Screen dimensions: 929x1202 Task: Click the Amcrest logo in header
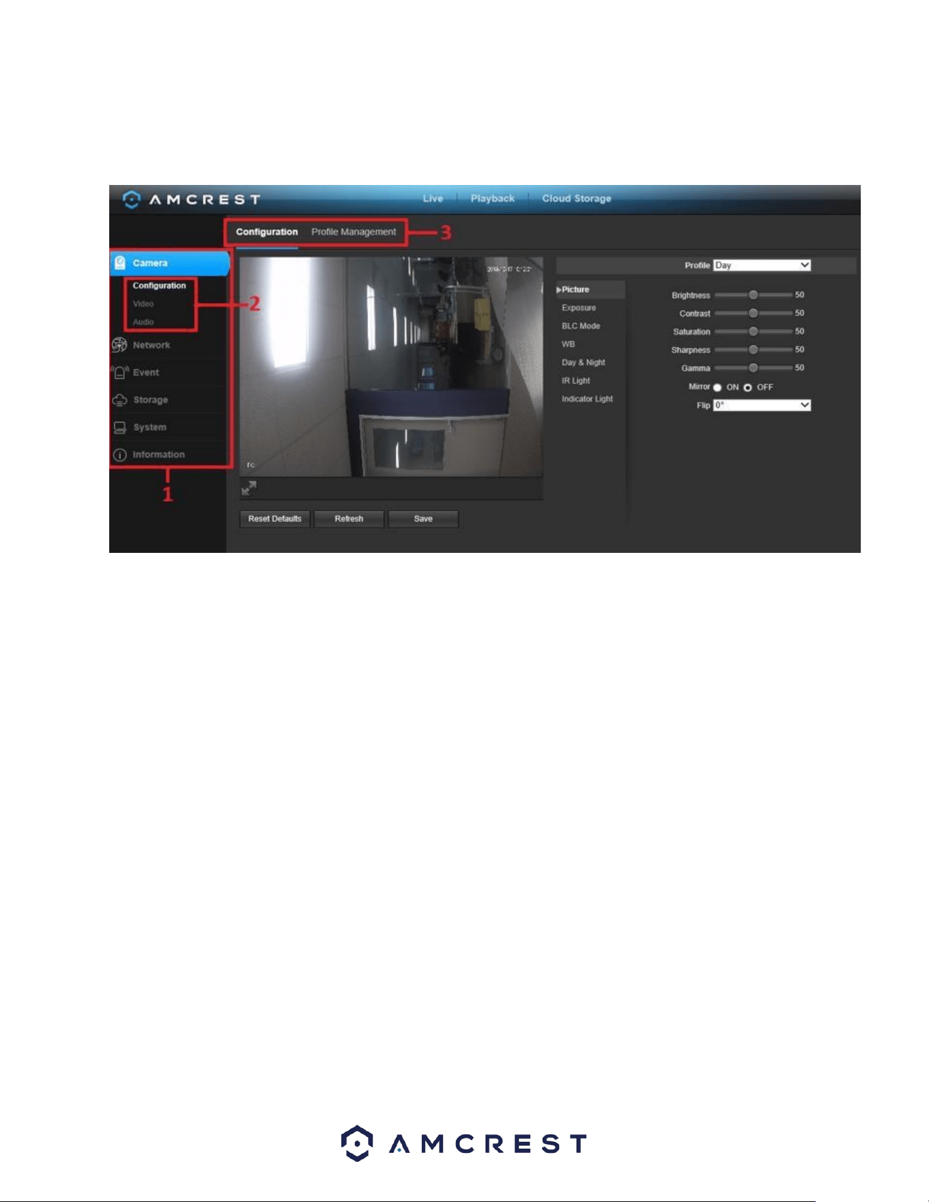tap(192, 199)
